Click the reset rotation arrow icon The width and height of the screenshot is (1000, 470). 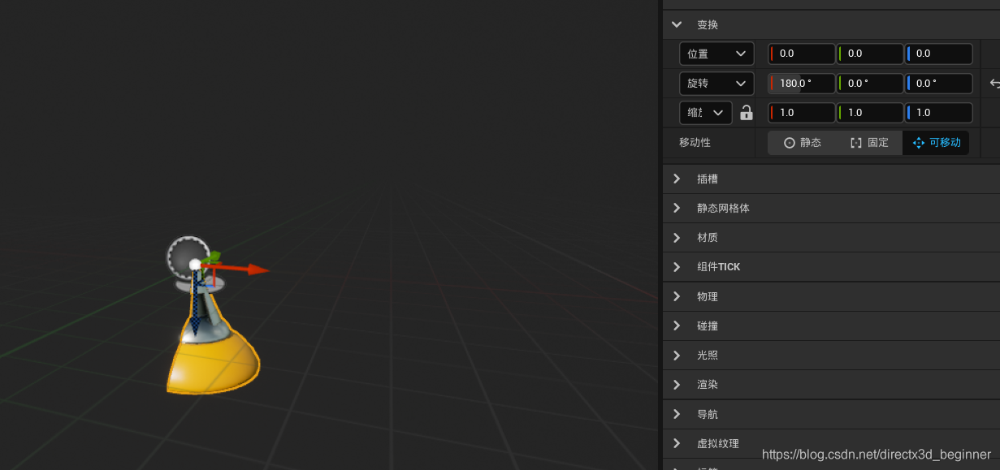coord(994,83)
